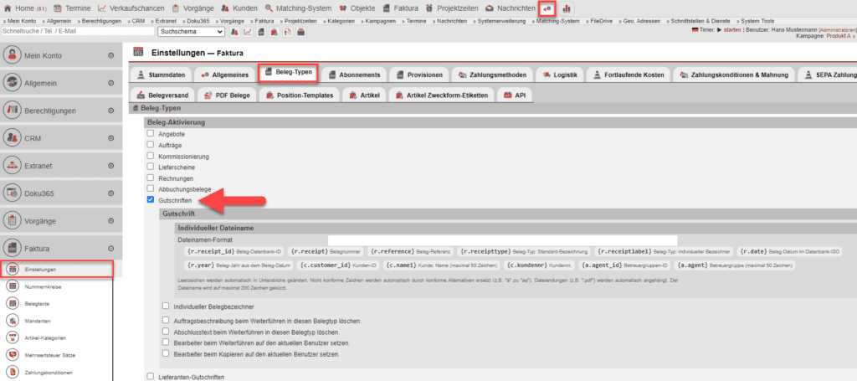The width and height of the screenshot is (857, 381).
Task: Click the Doku365 sidebar icon
Action: pos(12,193)
